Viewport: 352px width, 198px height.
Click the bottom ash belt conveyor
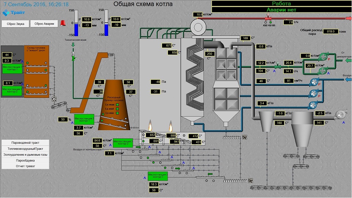click(x=291, y=188)
